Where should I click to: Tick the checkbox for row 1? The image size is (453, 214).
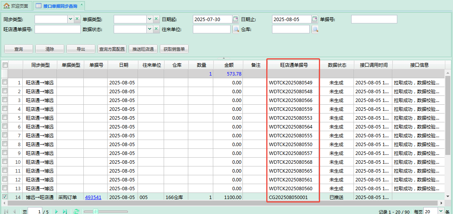point(5,82)
